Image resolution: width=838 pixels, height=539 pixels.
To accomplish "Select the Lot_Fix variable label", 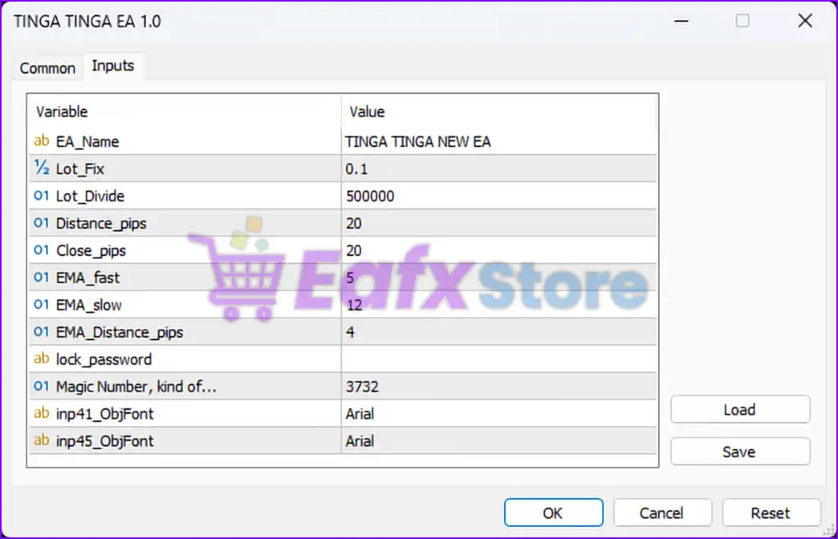I will 80,168.
